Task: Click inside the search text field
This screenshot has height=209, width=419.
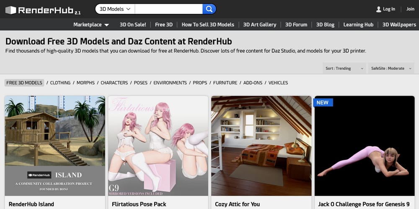Action: 168,9
